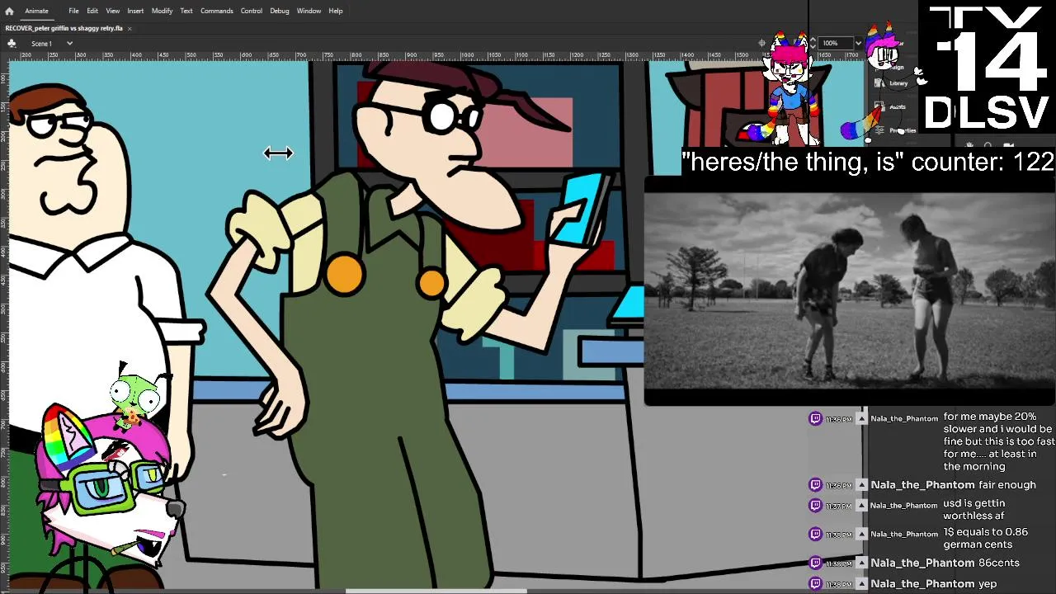Click the horizontal stage scrollbar thumb

tap(436, 591)
